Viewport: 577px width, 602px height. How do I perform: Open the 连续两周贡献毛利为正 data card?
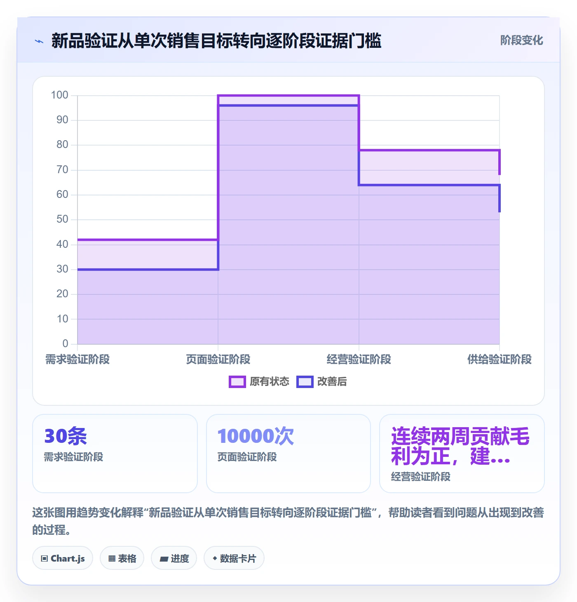pyautogui.click(x=462, y=454)
